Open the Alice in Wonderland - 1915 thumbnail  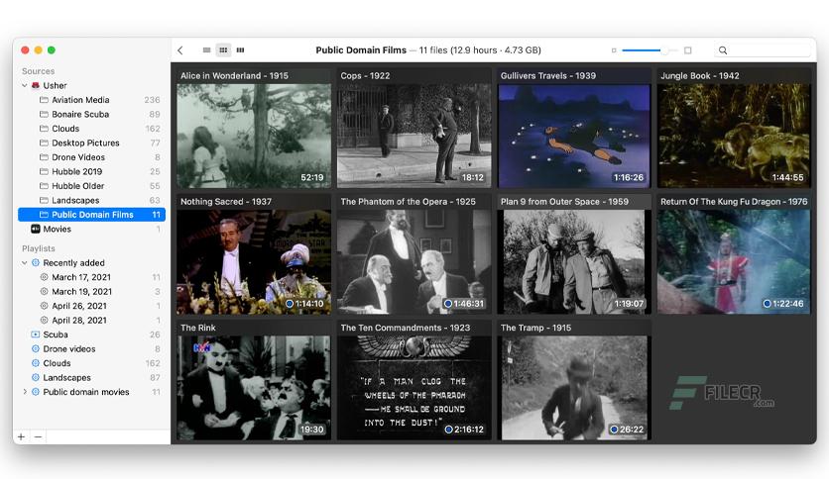point(254,136)
